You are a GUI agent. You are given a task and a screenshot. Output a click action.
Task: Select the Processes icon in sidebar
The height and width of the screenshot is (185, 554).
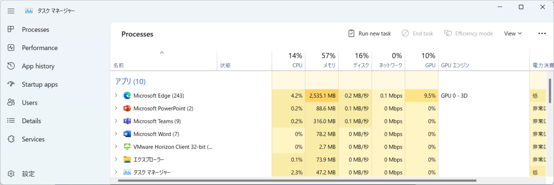(x=11, y=30)
